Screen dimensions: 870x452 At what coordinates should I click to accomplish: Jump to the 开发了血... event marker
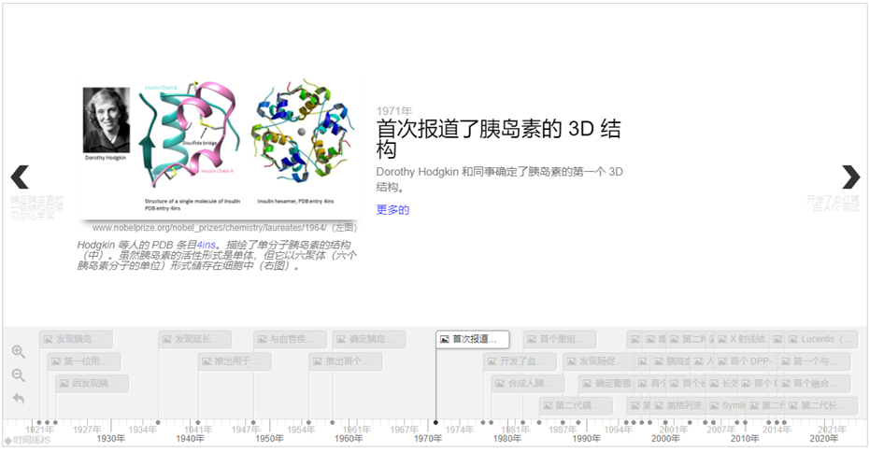[521, 361]
